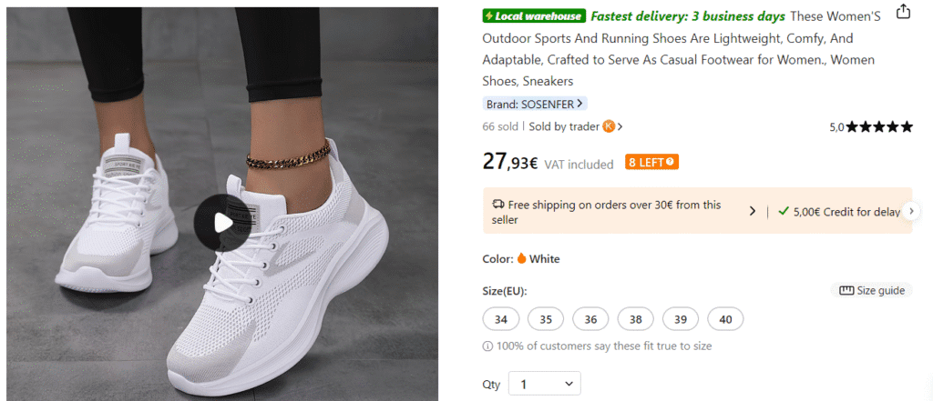Click the orange trader badge icon
The height and width of the screenshot is (401, 933).
[x=609, y=126]
